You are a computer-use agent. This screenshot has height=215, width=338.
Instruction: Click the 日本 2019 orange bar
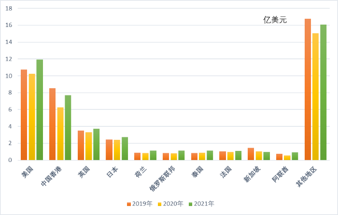(109, 150)
